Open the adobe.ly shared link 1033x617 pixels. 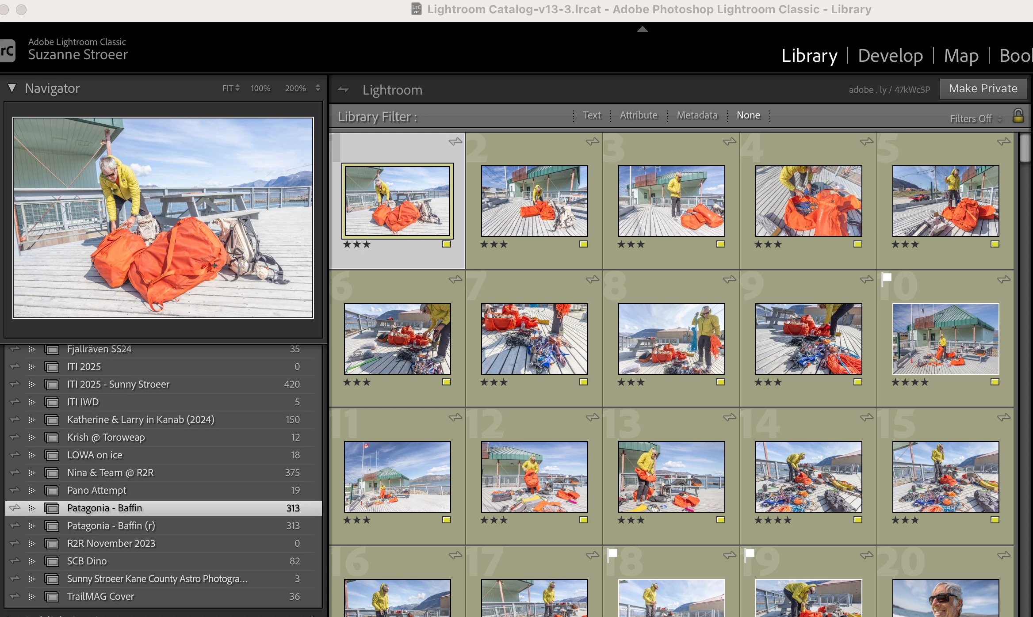tap(889, 90)
